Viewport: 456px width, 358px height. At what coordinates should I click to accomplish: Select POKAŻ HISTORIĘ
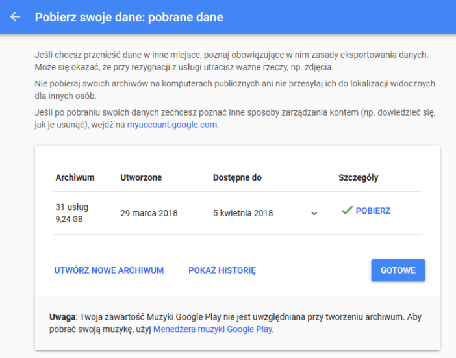(222, 270)
